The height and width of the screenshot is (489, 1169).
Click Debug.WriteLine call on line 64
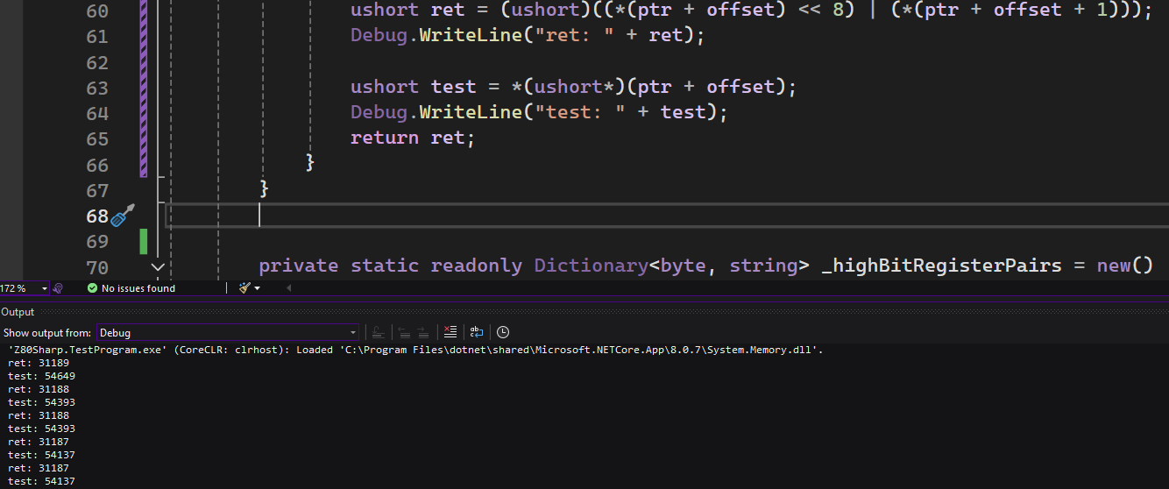pos(539,112)
